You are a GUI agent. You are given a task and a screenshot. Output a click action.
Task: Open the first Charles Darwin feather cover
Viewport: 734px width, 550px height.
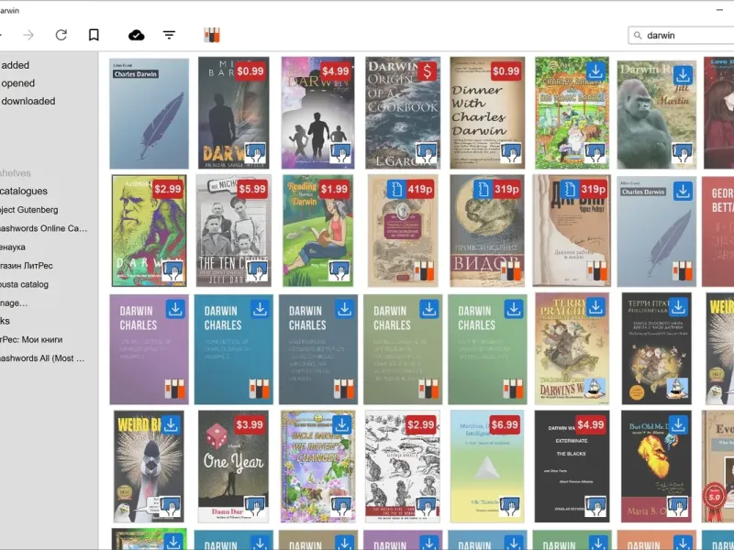[149, 113]
